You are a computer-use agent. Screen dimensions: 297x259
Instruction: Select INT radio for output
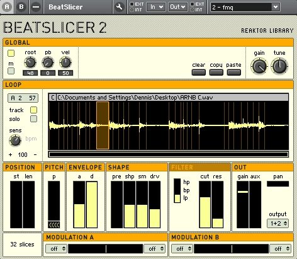click(x=192, y=9)
